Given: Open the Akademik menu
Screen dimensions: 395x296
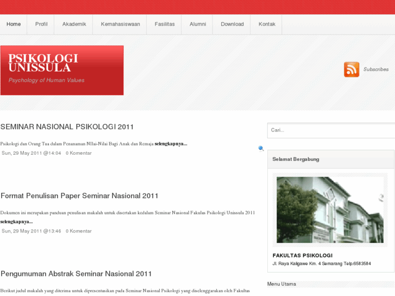Looking at the screenshot, I should point(74,24).
